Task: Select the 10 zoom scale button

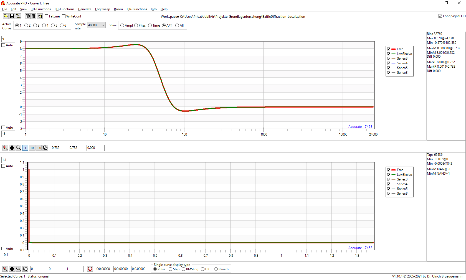Action: pos(32,148)
